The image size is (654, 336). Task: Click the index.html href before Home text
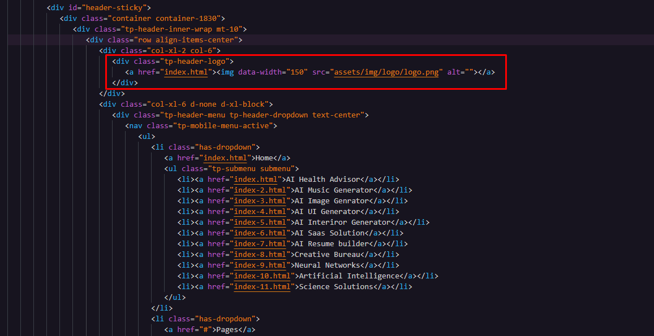[225, 158]
